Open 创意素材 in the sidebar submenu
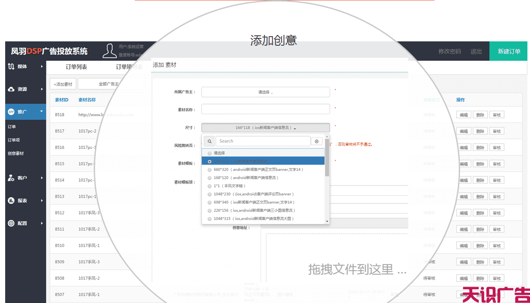Screen dimensions: 530x303 (16, 153)
